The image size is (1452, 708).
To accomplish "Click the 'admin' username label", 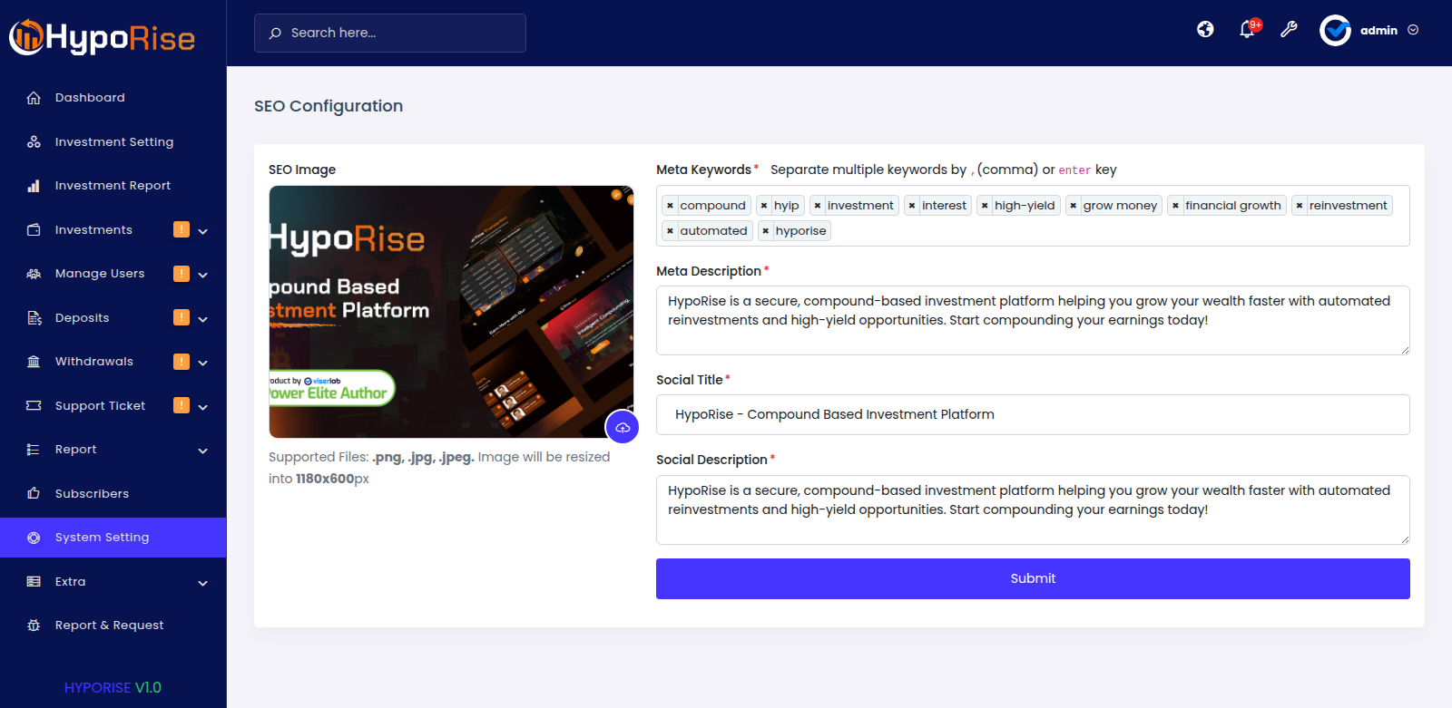I will click(1378, 31).
